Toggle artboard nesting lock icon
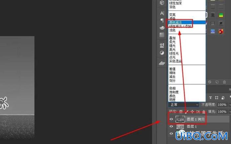231x144 pixels. click(x=198, y=112)
